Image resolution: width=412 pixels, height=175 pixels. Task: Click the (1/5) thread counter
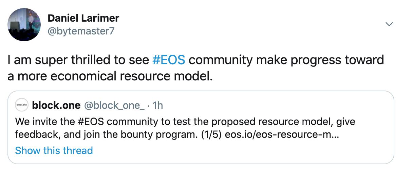(x=209, y=134)
